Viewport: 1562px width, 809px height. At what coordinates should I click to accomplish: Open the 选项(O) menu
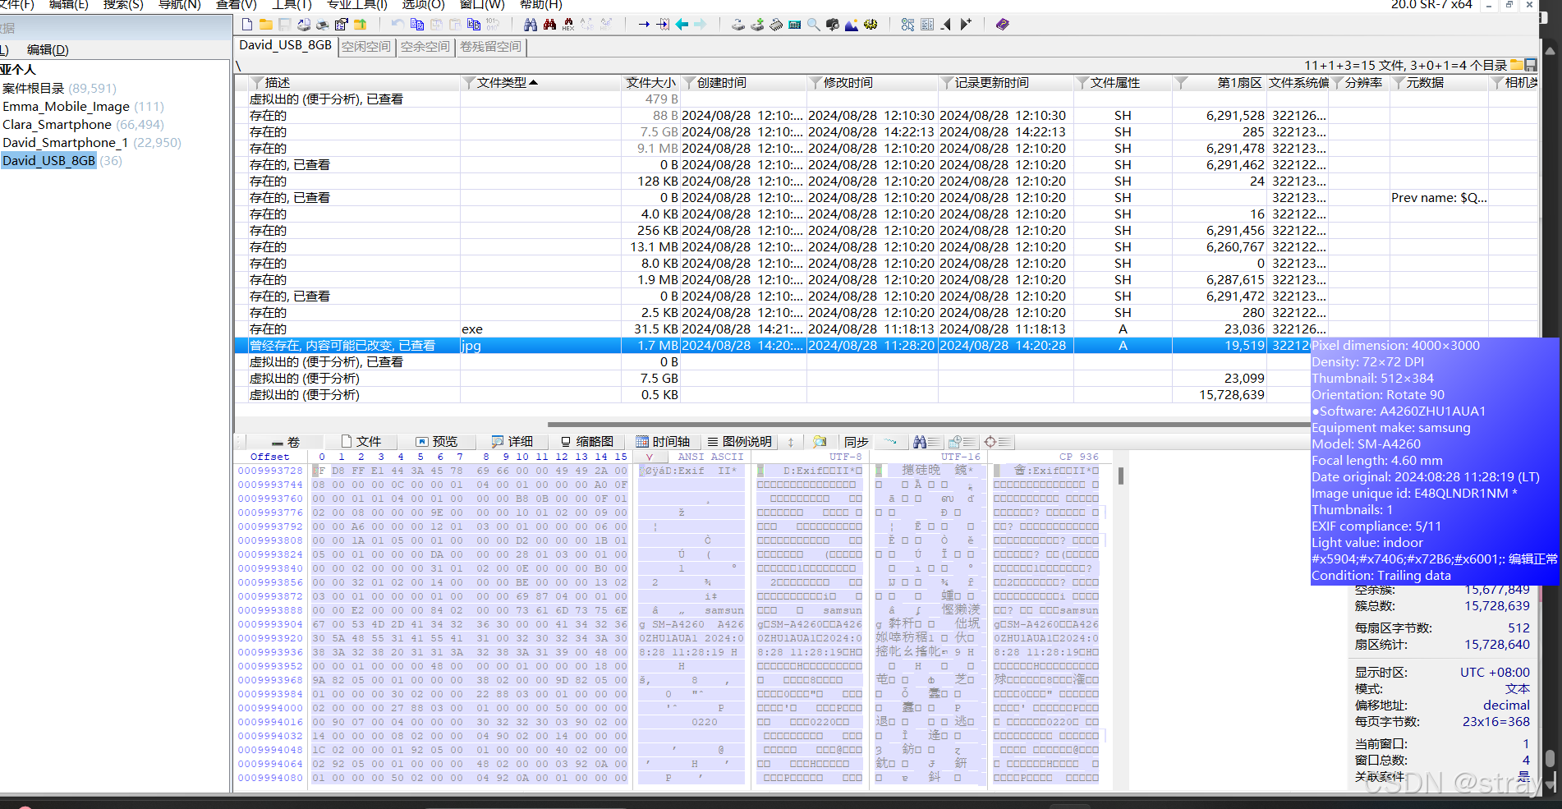pos(423,5)
